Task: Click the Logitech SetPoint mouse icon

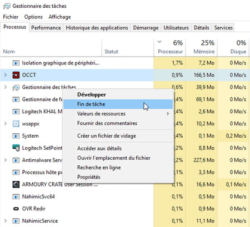Action: click(16, 148)
